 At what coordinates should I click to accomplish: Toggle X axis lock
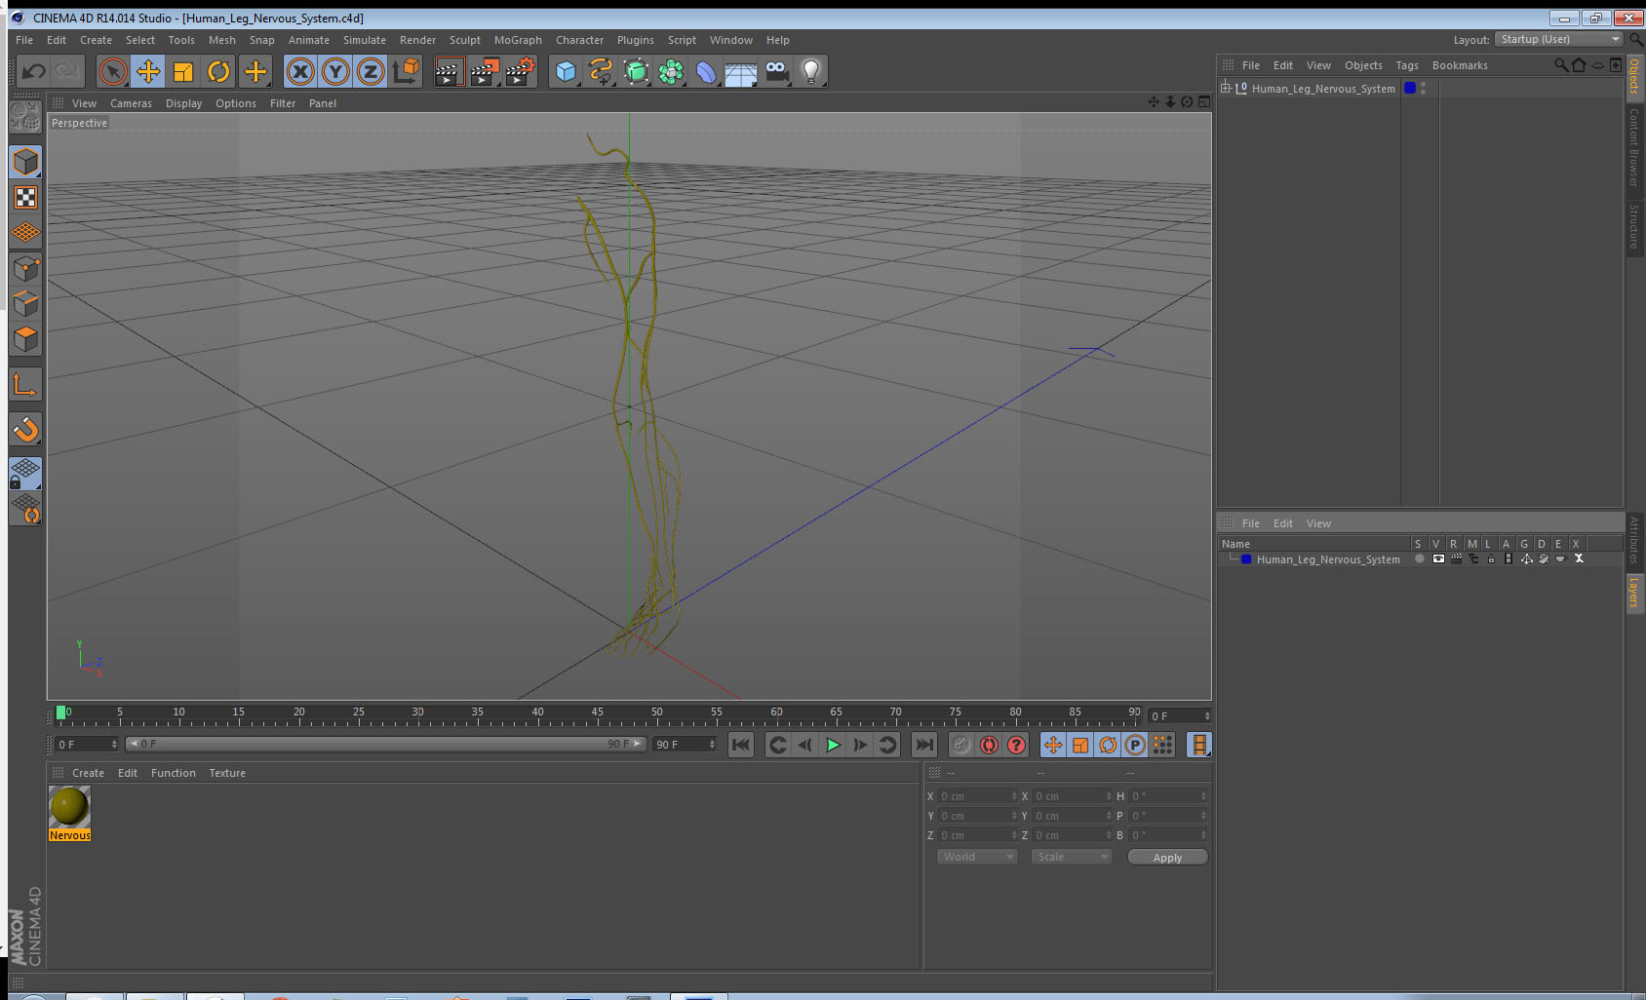pyautogui.click(x=300, y=71)
